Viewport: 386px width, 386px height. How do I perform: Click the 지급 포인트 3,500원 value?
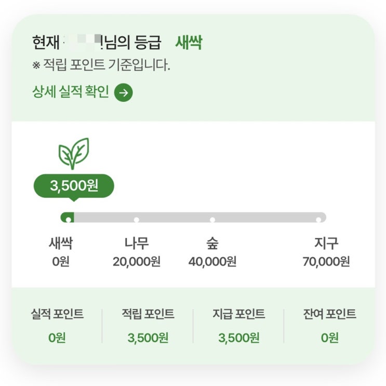click(x=239, y=338)
